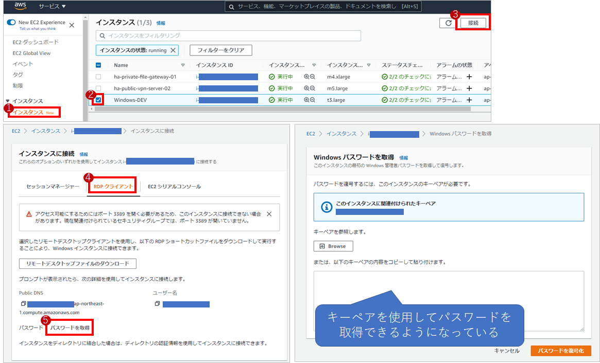The height and width of the screenshot is (363, 600).
Task: Click パスワードを復号化 button
Action: 560,351
